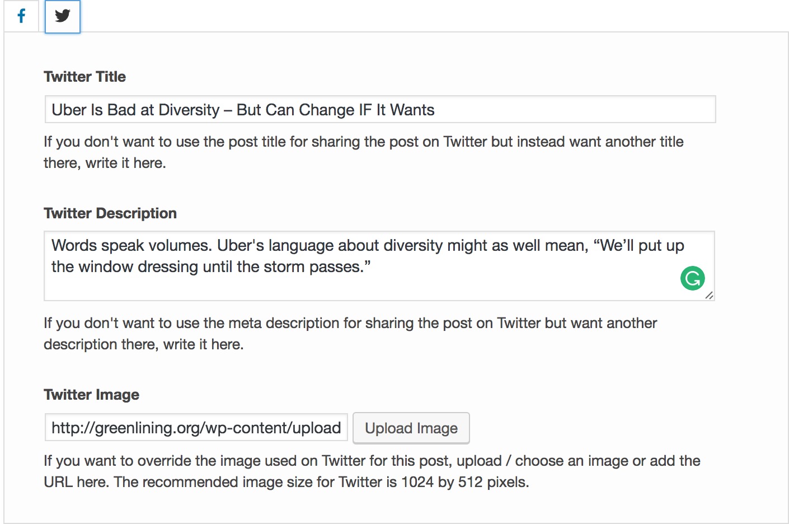
Task: Click the help text under Twitter Title field
Action: pyautogui.click(x=364, y=152)
